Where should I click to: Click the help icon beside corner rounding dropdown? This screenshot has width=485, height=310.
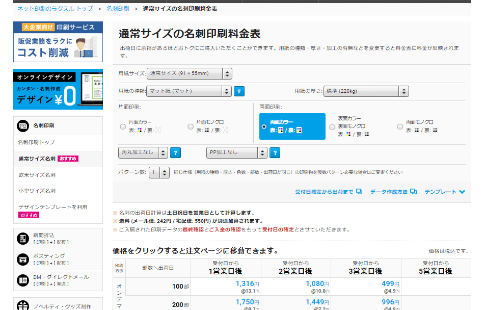pos(175,152)
